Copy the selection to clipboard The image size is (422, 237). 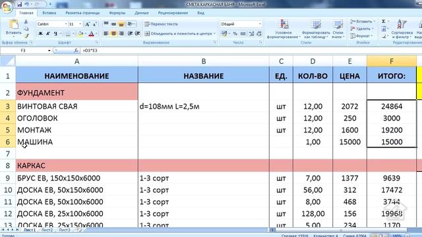pos(26,29)
